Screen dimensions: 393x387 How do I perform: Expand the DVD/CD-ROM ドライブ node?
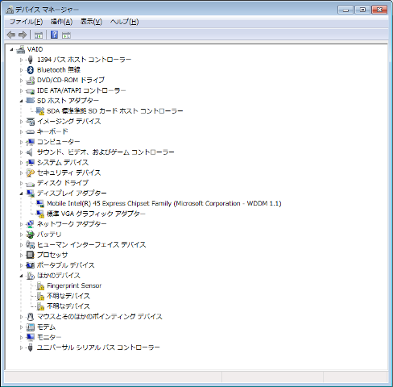[x=21, y=81]
